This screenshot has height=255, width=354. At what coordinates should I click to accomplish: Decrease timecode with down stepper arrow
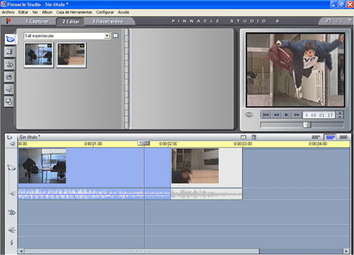click(x=340, y=117)
